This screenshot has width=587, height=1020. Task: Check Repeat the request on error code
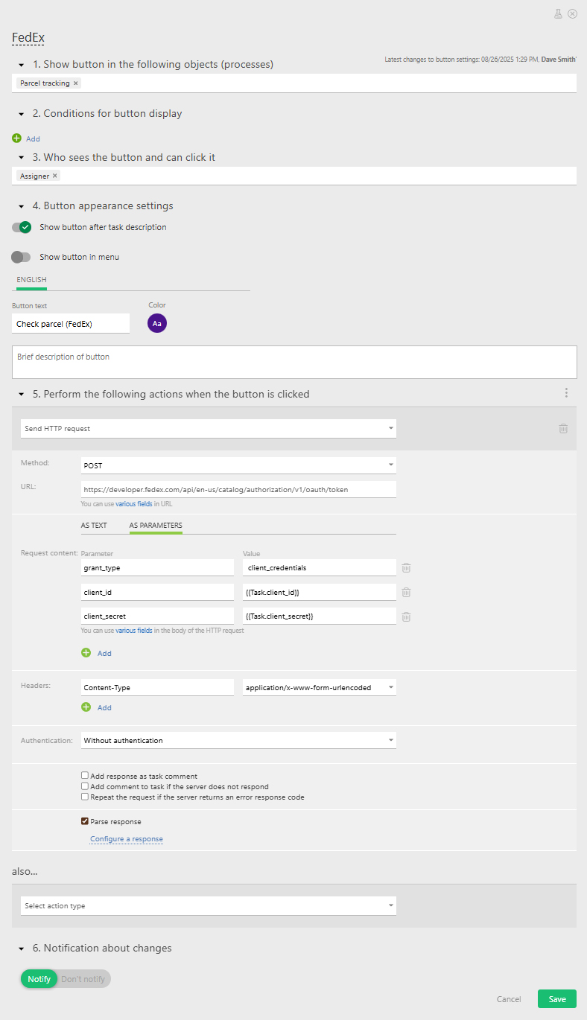[x=85, y=797]
